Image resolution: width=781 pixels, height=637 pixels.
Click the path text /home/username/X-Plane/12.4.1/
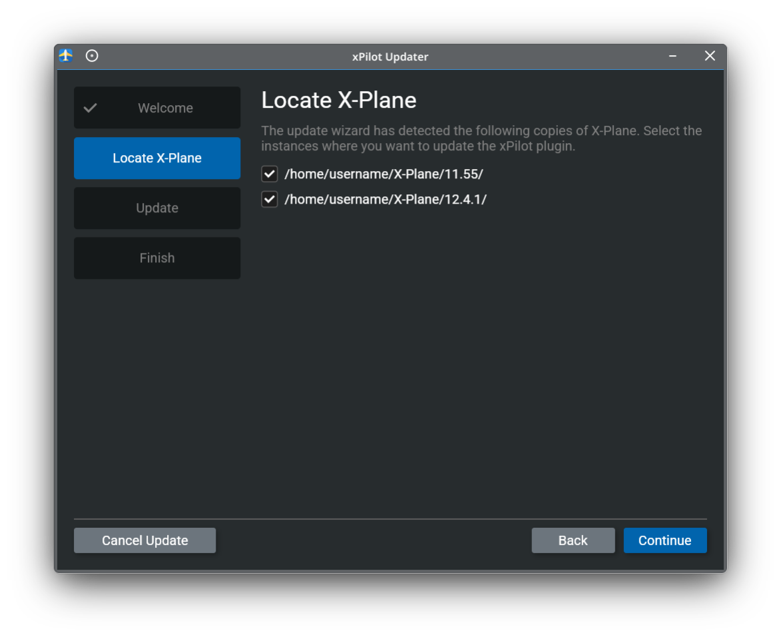(386, 199)
